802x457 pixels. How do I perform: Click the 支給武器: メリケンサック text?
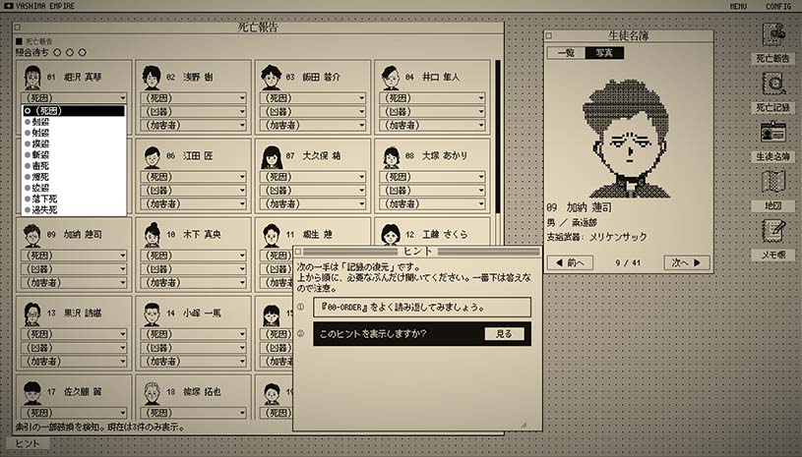pyautogui.click(x=597, y=237)
